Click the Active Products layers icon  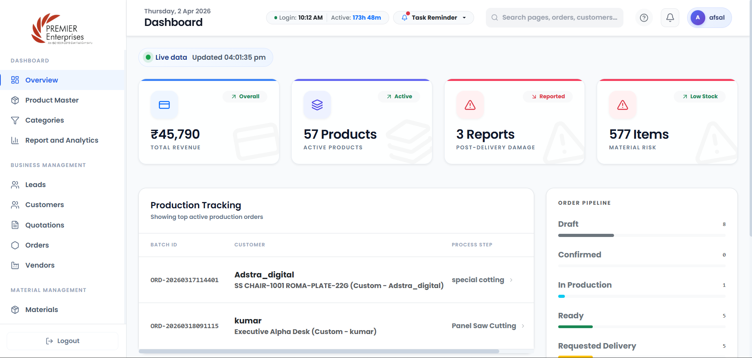317,105
